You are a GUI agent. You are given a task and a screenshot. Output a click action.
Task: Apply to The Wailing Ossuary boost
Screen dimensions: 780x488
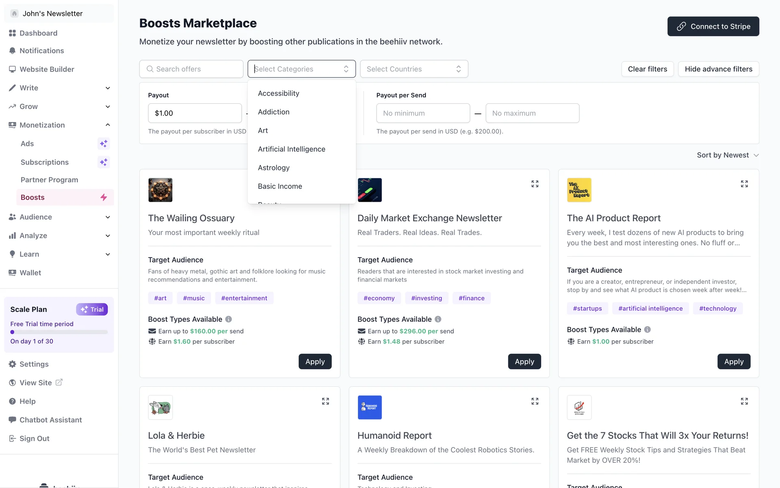point(315,362)
